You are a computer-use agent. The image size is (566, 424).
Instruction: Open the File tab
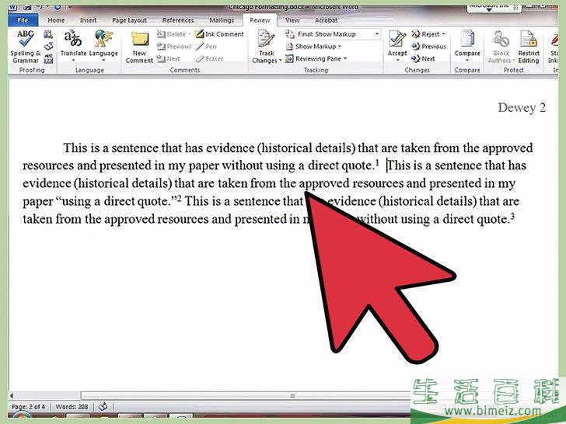[x=23, y=20]
